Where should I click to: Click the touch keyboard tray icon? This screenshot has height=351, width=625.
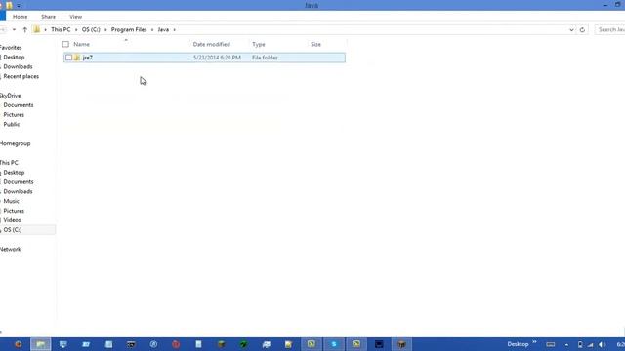551,344
